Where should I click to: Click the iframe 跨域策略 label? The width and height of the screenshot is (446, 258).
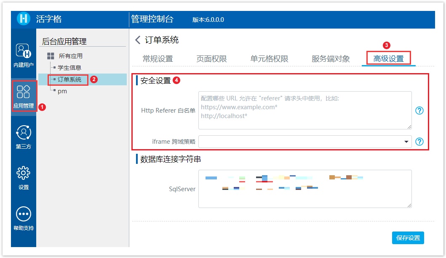[174, 141]
